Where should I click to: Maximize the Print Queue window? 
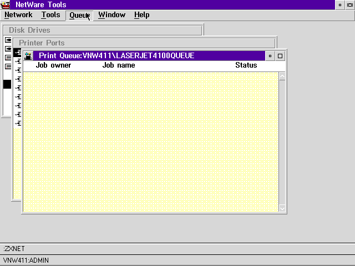(x=280, y=56)
